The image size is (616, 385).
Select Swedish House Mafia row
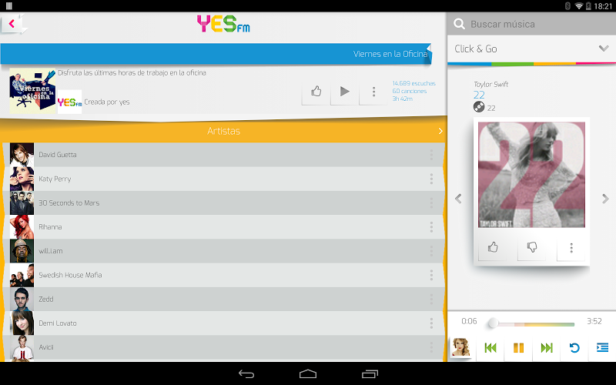click(x=223, y=275)
